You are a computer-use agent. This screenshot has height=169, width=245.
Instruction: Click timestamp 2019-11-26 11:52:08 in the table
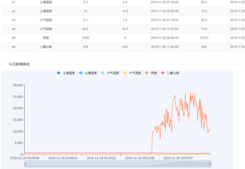pyautogui.click(x=165, y=29)
